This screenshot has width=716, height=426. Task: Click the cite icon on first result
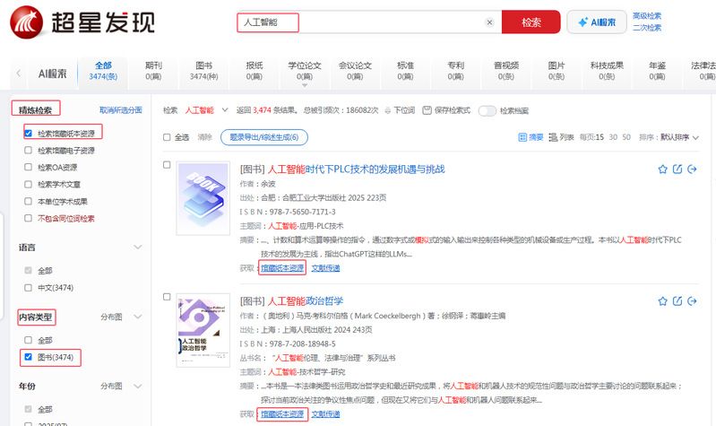(677, 170)
